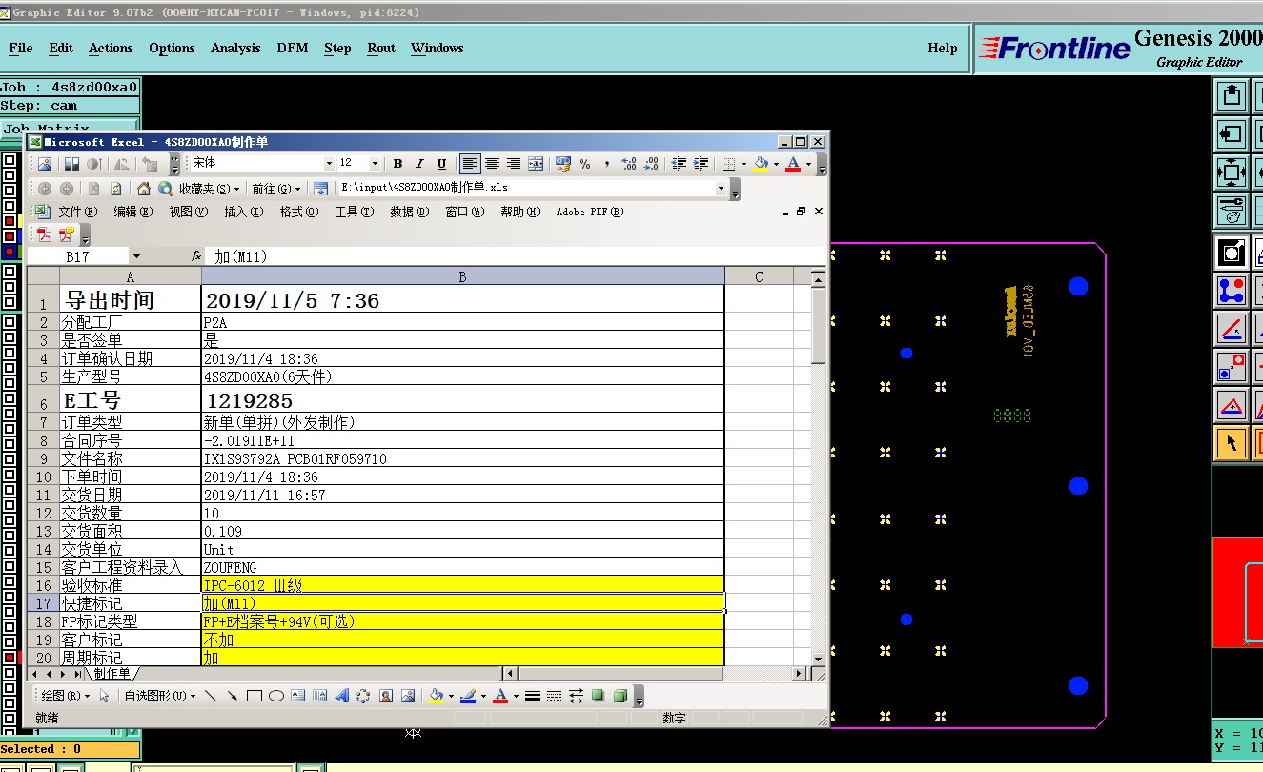Click the Adobe PDF convert icon

pos(45,234)
